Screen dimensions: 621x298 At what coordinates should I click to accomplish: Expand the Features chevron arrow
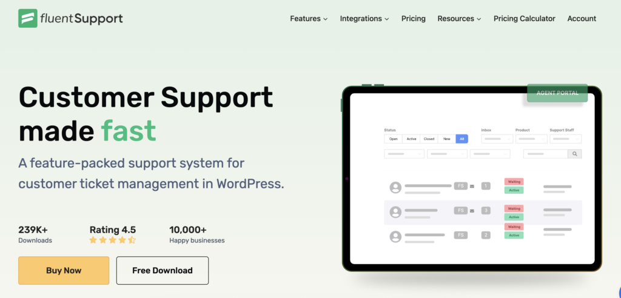pos(325,19)
